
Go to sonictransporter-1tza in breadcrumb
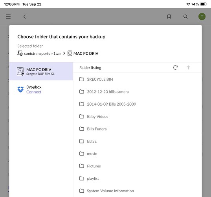pos(42,54)
